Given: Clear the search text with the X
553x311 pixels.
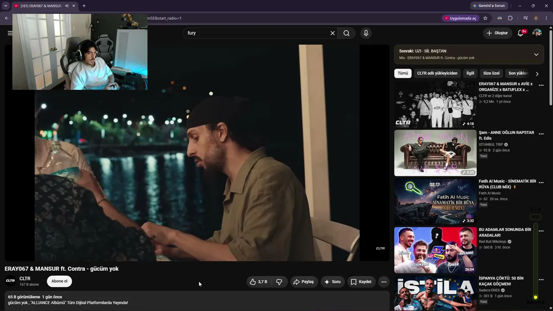Looking at the screenshot, I should tap(333, 33).
